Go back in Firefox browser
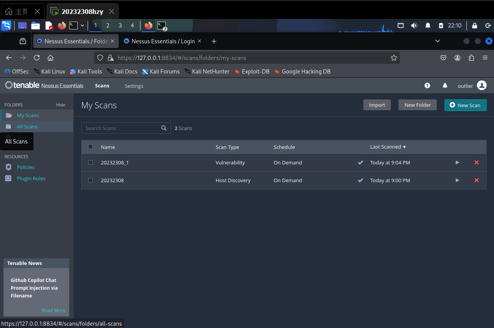This screenshot has width=494, height=328. click(x=9, y=58)
